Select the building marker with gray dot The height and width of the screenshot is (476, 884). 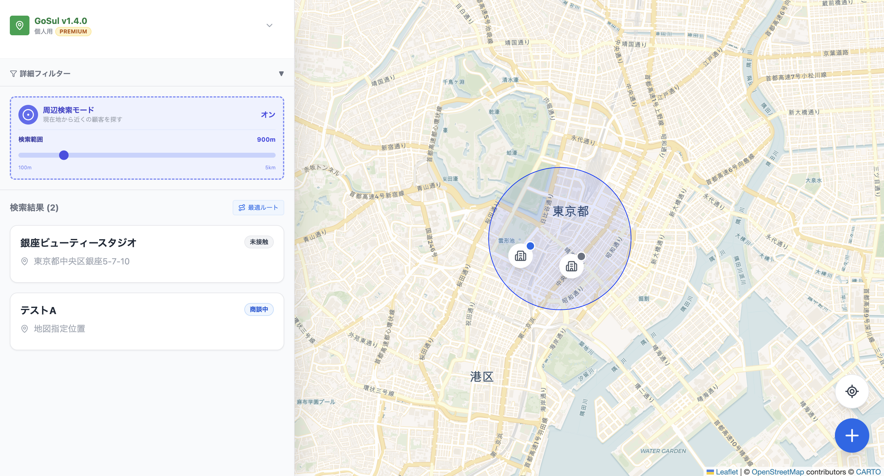point(571,266)
